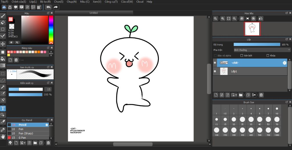The width and height of the screenshot is (292, 150).
Task: Click the brush size slider in Kiểm soát cọ
Action: click(x=26, y=89)
